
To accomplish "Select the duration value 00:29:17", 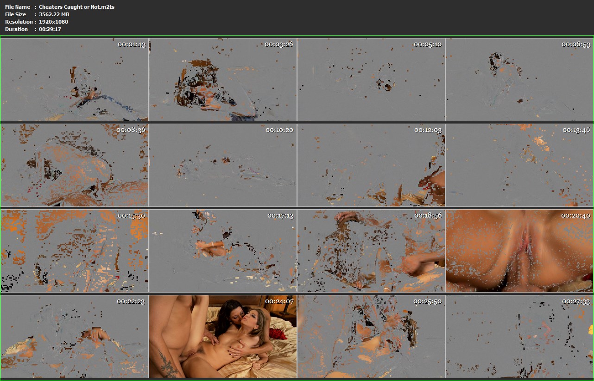I will click(50, 29).
